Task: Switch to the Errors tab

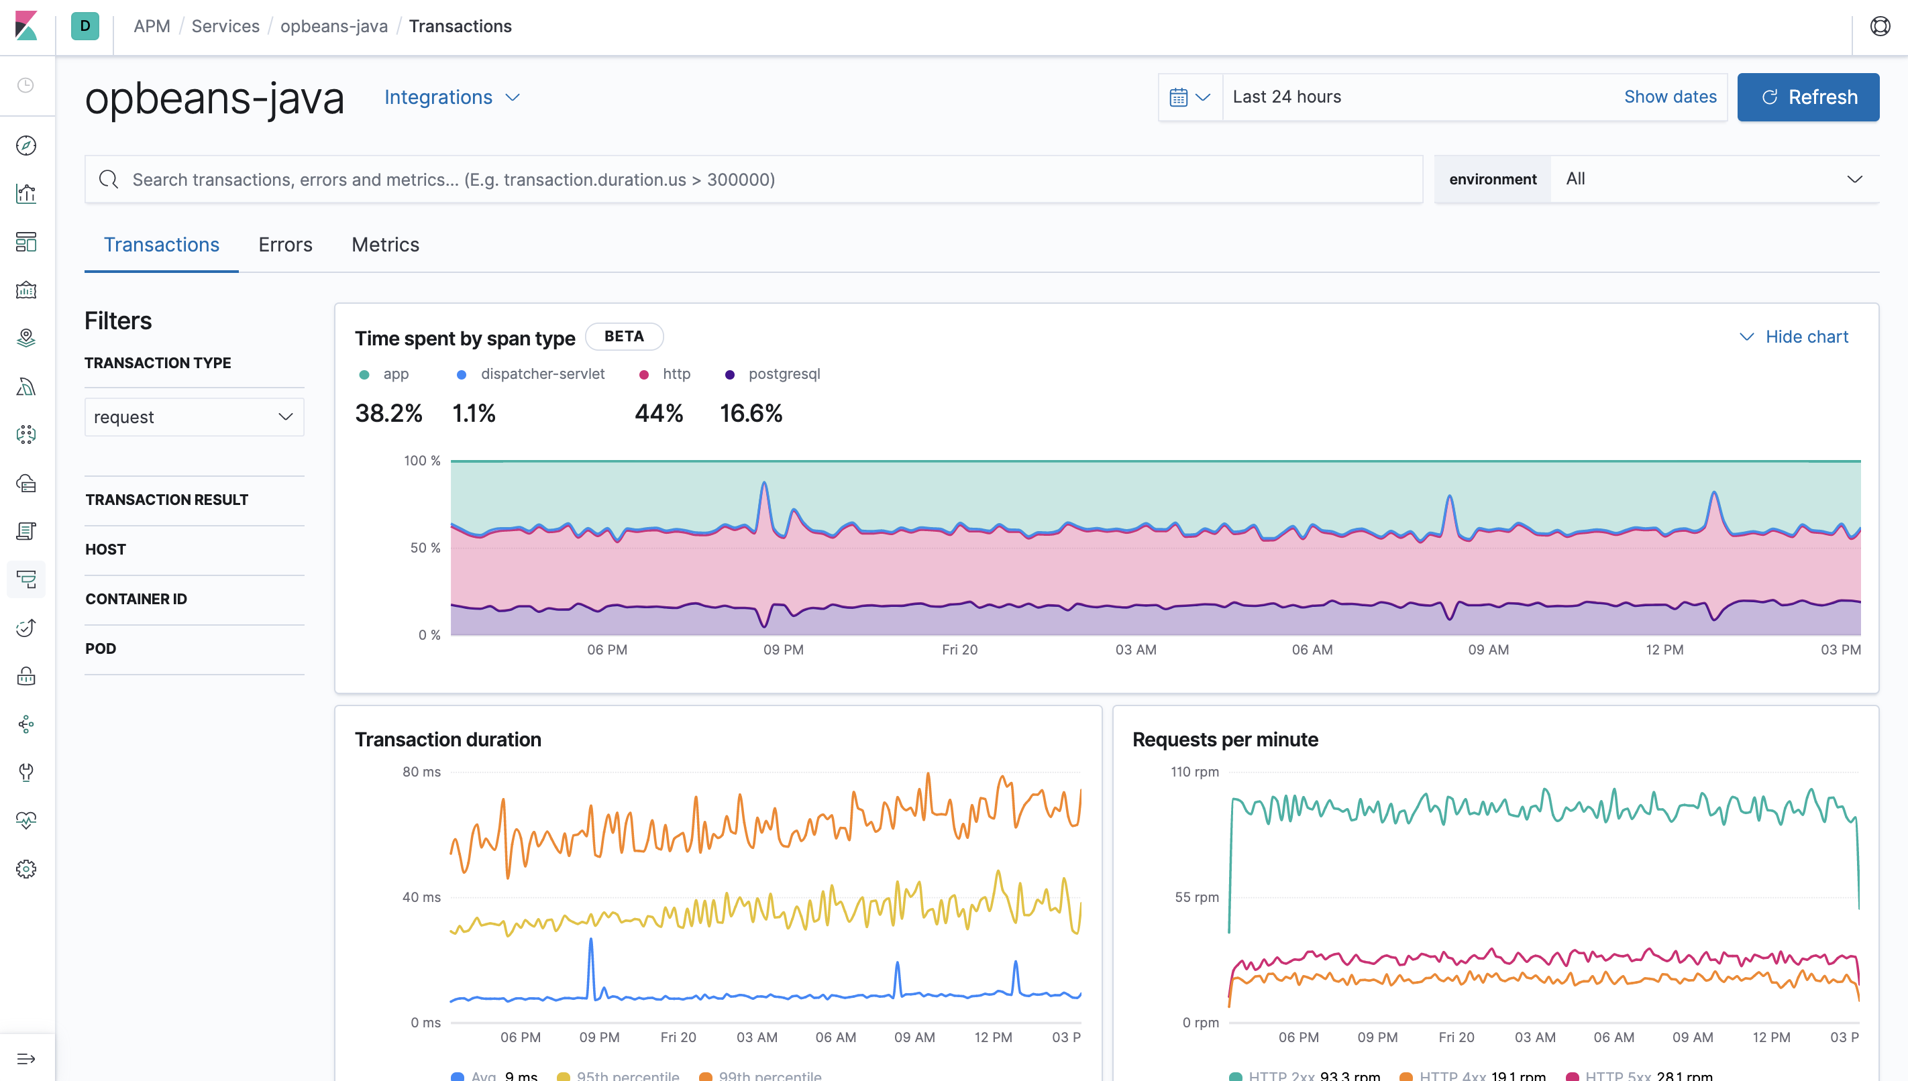Action: point(284,243)
